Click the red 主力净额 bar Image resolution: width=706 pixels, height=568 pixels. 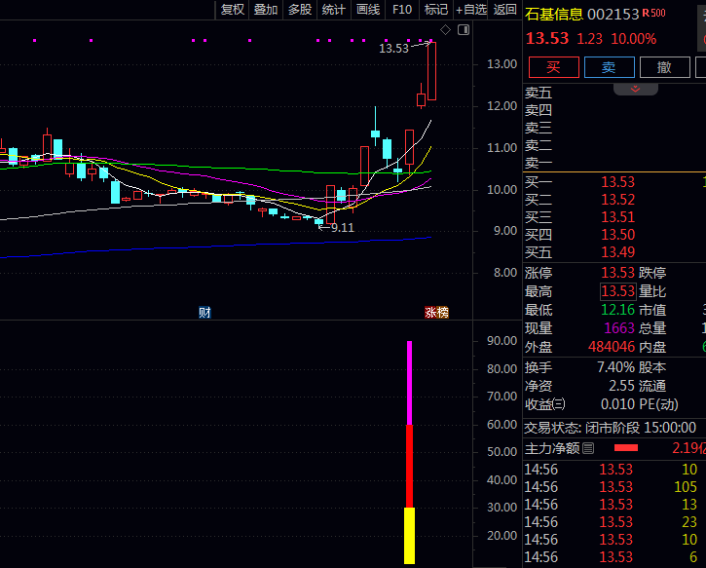(x=626, y=448)
